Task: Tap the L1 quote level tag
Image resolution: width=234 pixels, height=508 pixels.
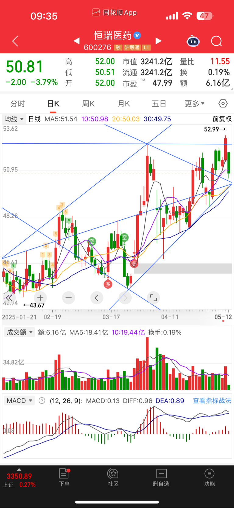Action: point(147,48)
